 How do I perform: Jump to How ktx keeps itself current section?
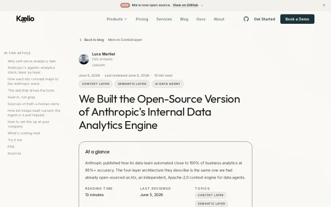tap(34, 113)
